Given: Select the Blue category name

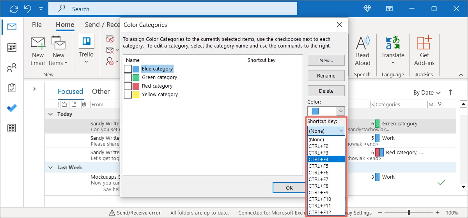Looking at the screenshot, I should point(157,69).
